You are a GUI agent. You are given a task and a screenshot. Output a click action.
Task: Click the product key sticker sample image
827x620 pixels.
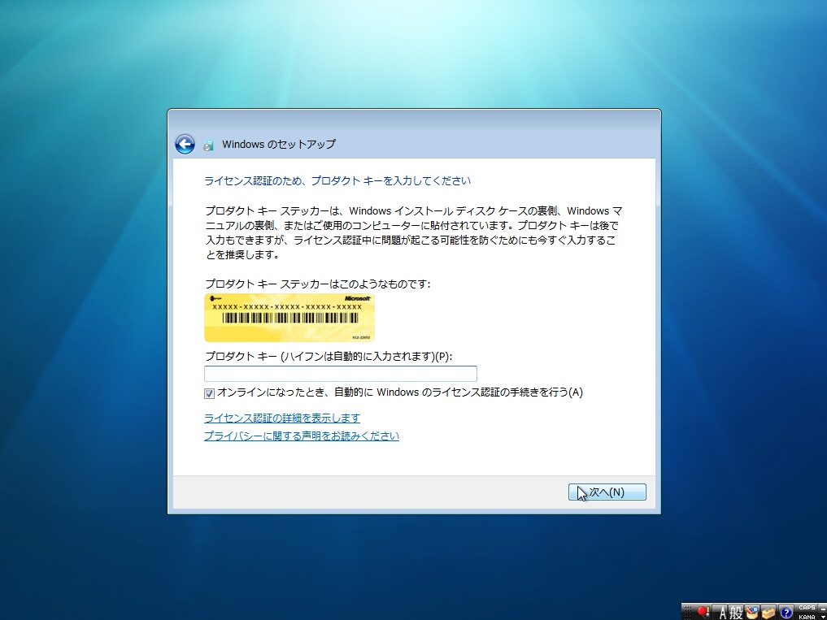(x=289, y=318)
